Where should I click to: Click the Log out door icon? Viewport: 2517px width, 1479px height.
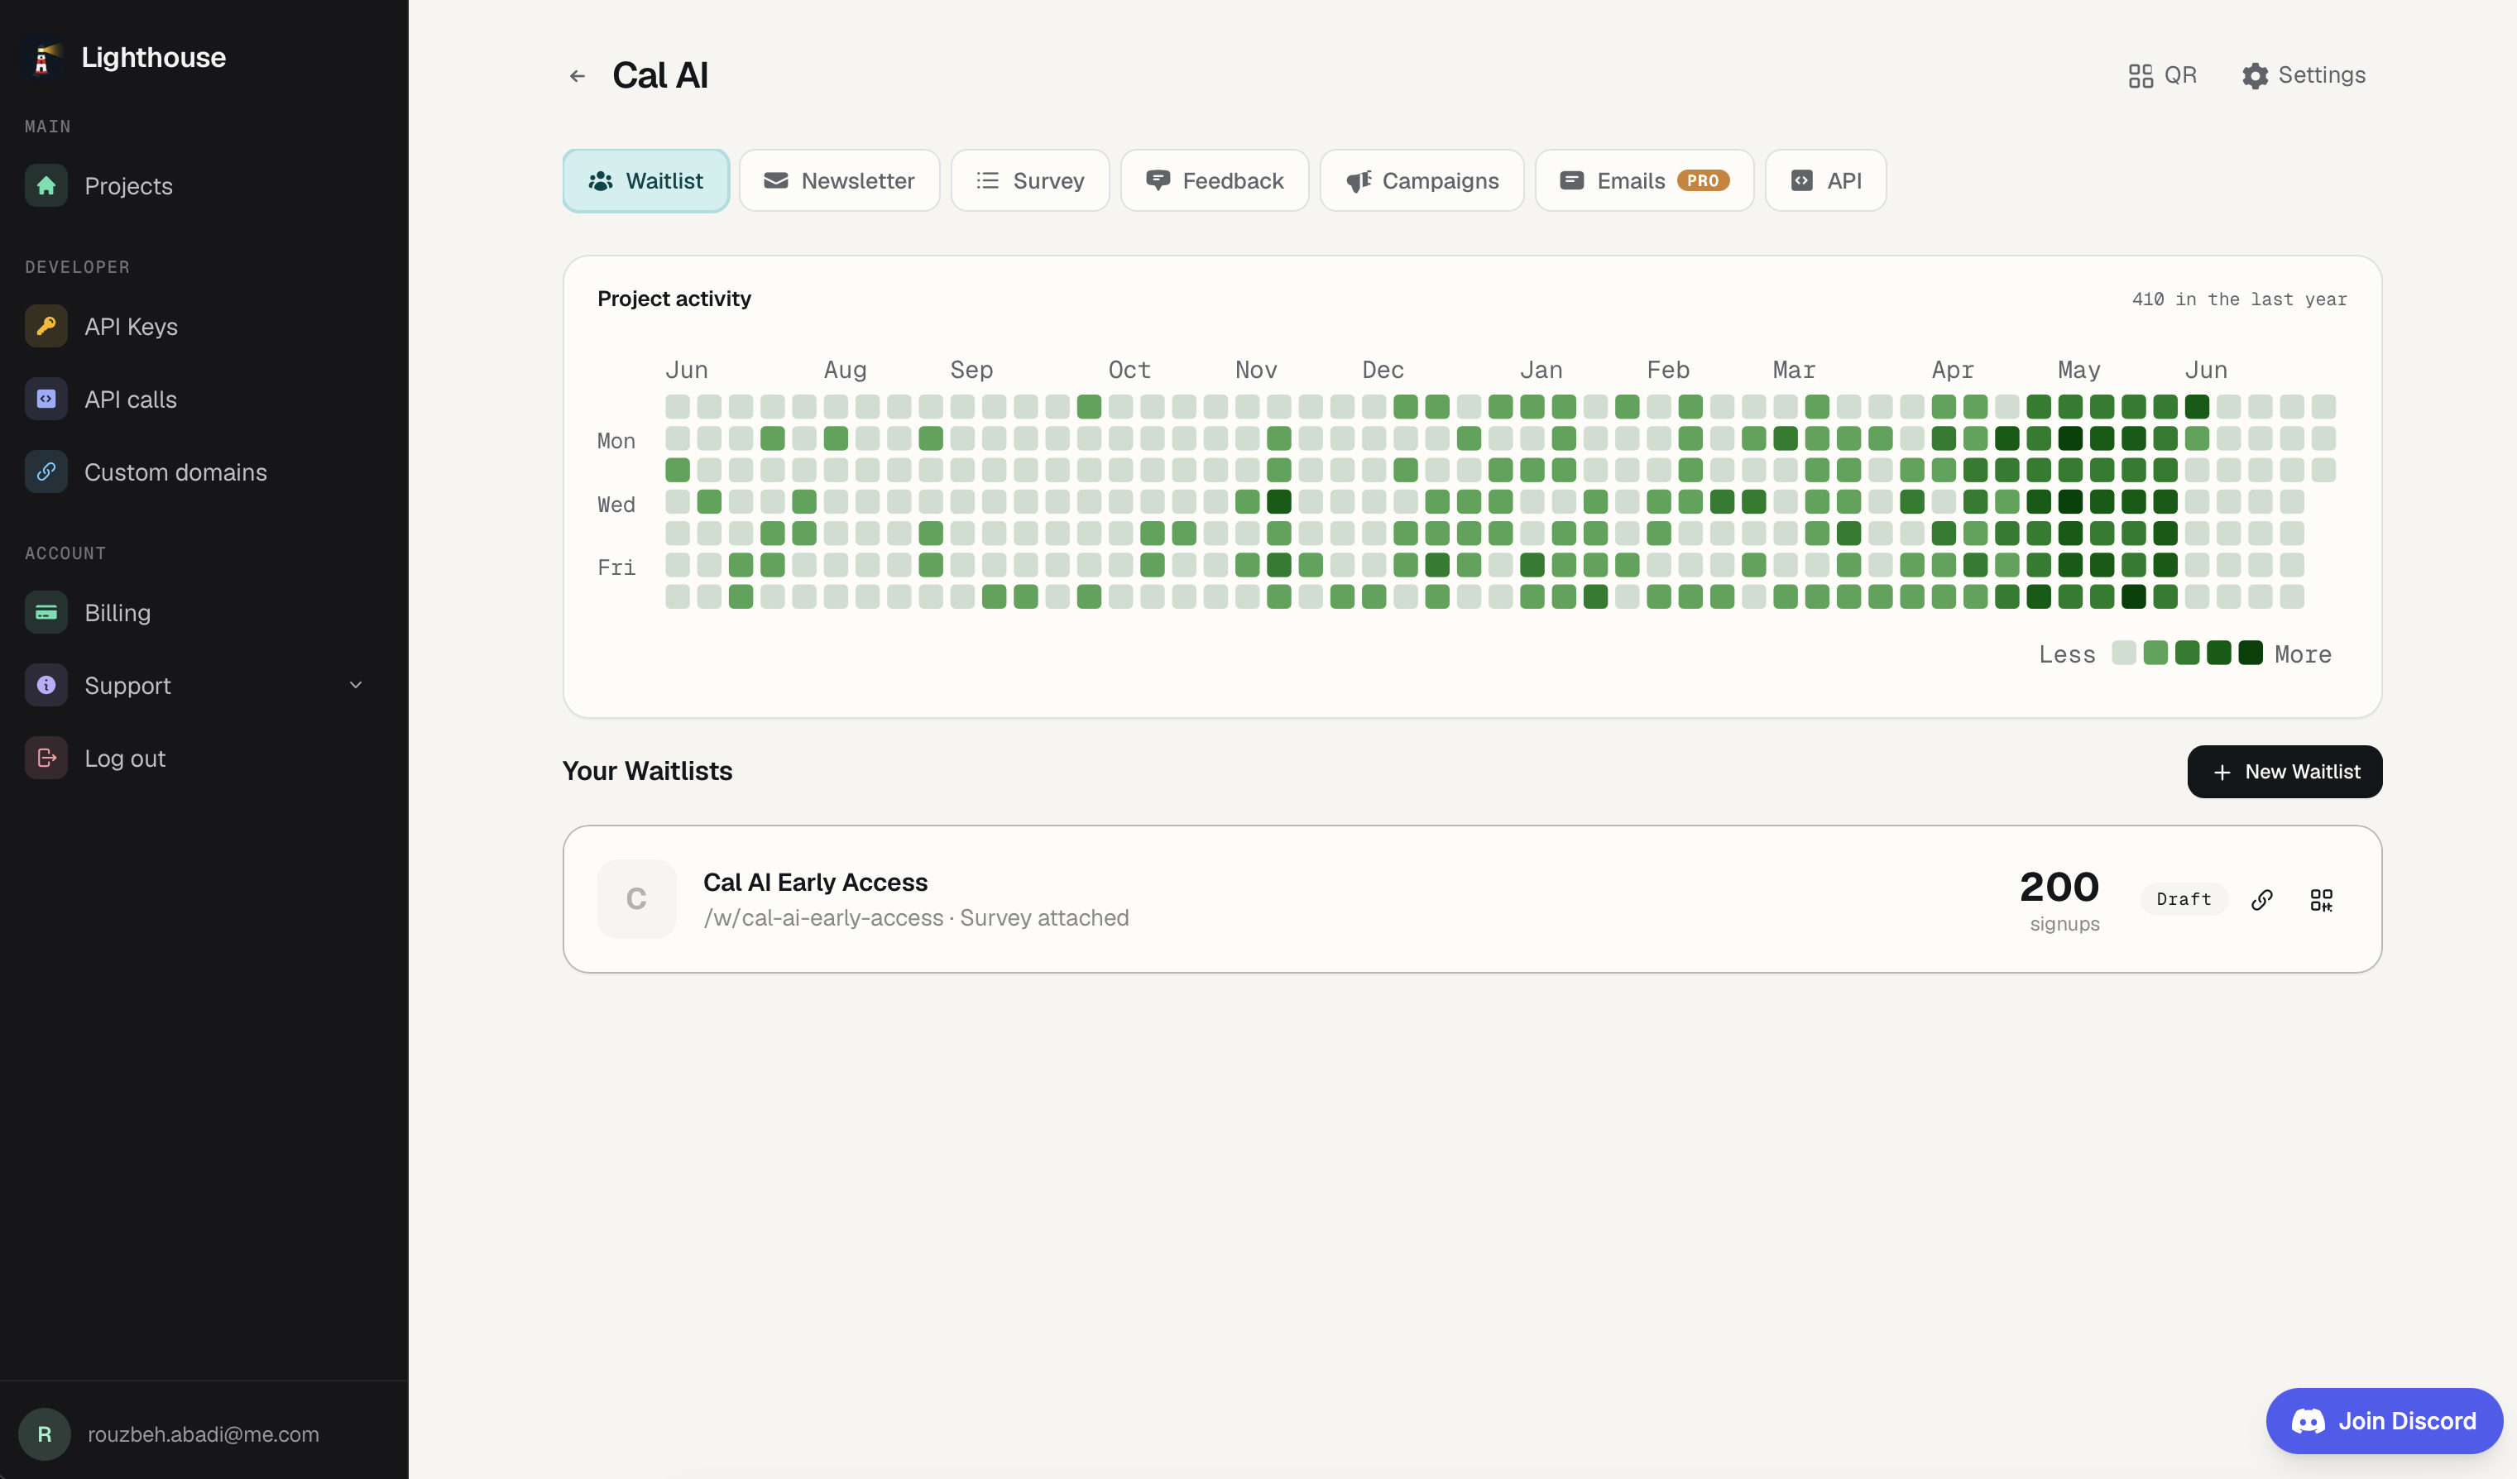click(46, 758)
